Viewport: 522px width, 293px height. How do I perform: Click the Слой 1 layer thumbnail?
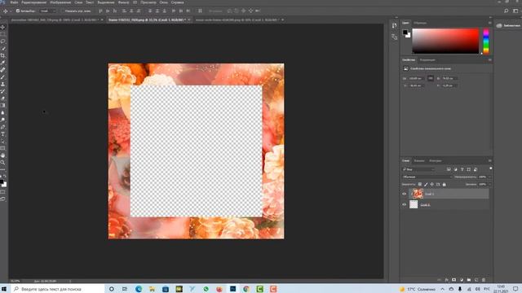pyautogui.click(x=418, y=194)
